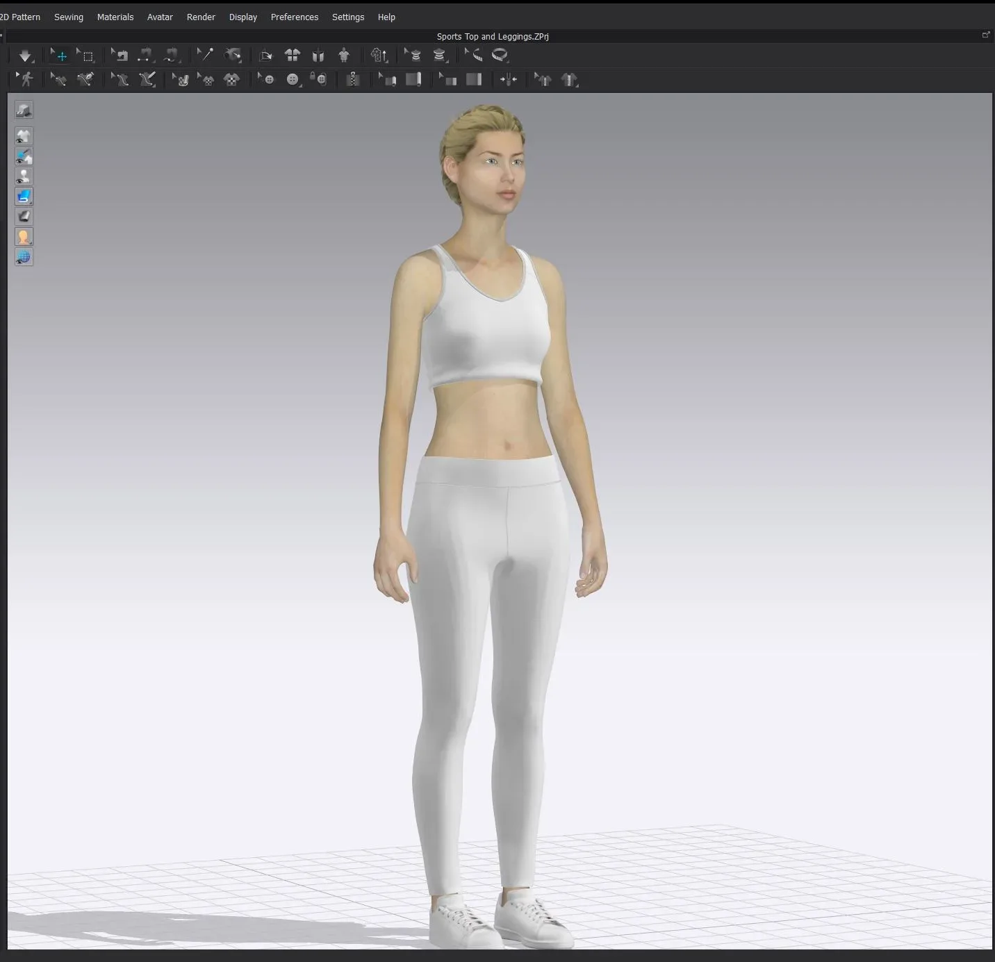
Task: Select the 3D Pen garment drawing tool
Action: 147,79
